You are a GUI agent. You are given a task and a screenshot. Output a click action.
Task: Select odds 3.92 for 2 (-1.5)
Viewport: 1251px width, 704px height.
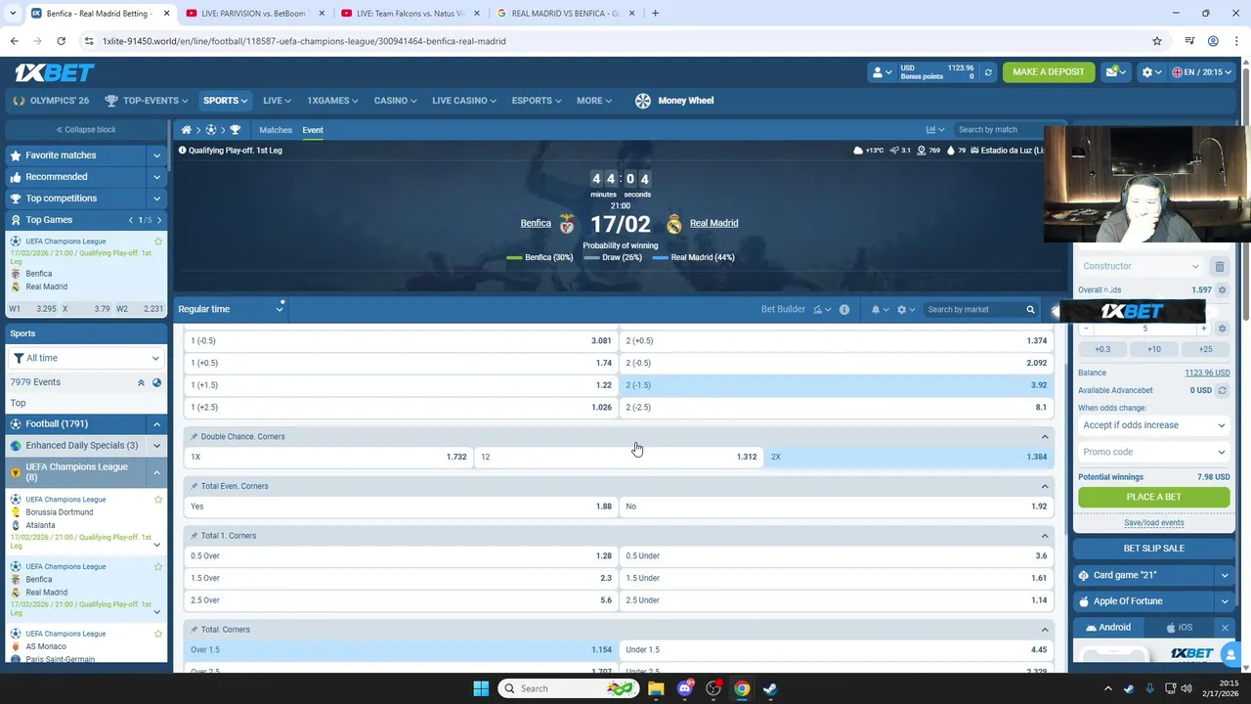837,385
